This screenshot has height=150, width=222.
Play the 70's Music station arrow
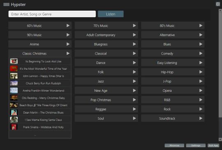click(134, 25)
